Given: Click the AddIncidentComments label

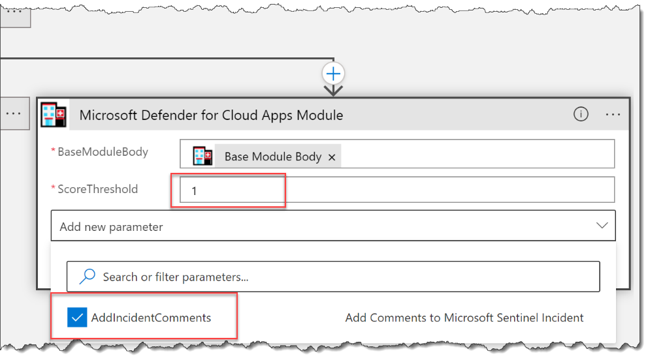Looking at the screenshot, I should tap(151, 318).
